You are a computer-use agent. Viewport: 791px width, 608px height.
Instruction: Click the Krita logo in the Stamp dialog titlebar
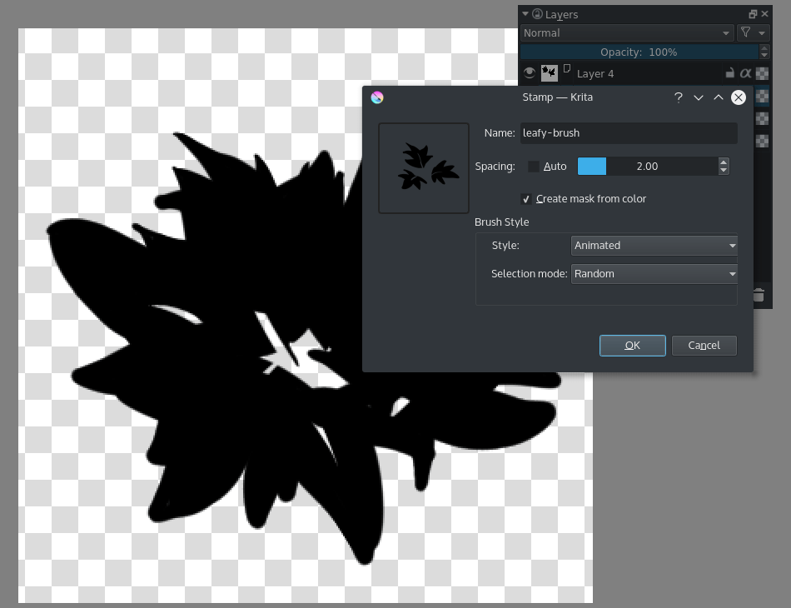377,97
